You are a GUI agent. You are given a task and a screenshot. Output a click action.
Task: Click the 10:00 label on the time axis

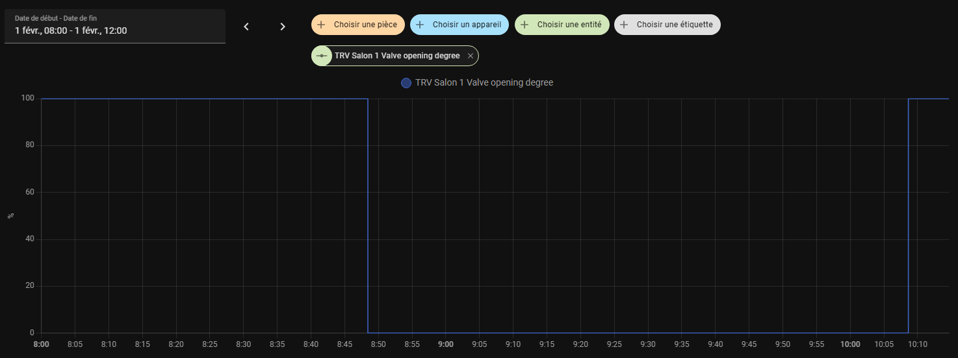(850, 344)
